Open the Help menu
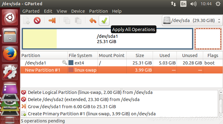Screen dimensions: 223x124 click(x=117, y=11)
